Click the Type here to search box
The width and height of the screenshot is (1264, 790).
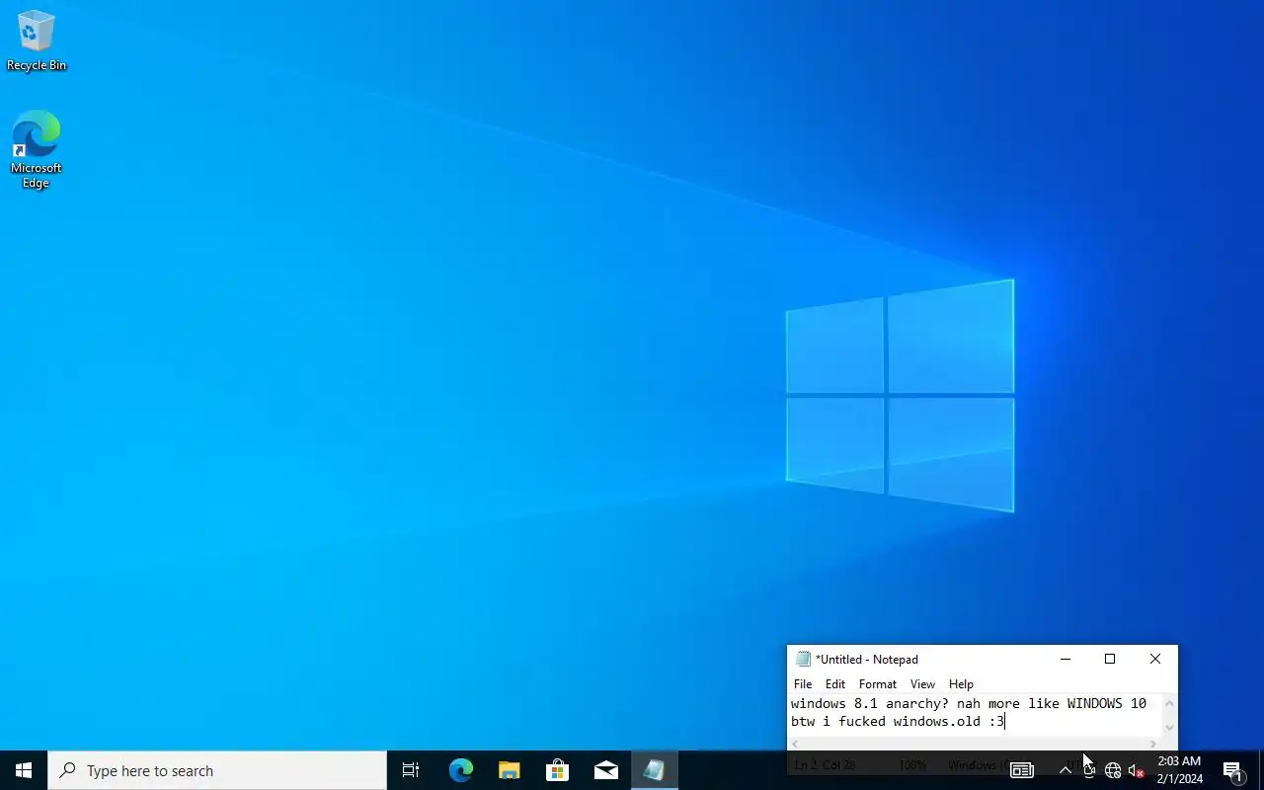(217, 770)
